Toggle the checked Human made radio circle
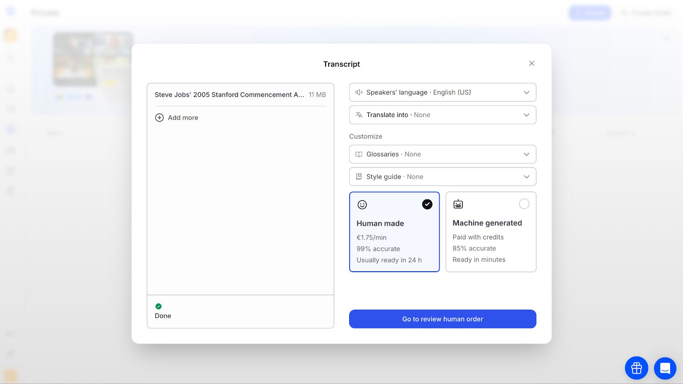The width and height of the screenshot is (683, 384). 427,205
